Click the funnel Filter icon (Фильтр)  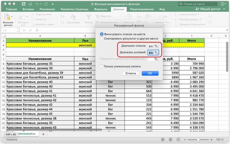coord(89,17)
